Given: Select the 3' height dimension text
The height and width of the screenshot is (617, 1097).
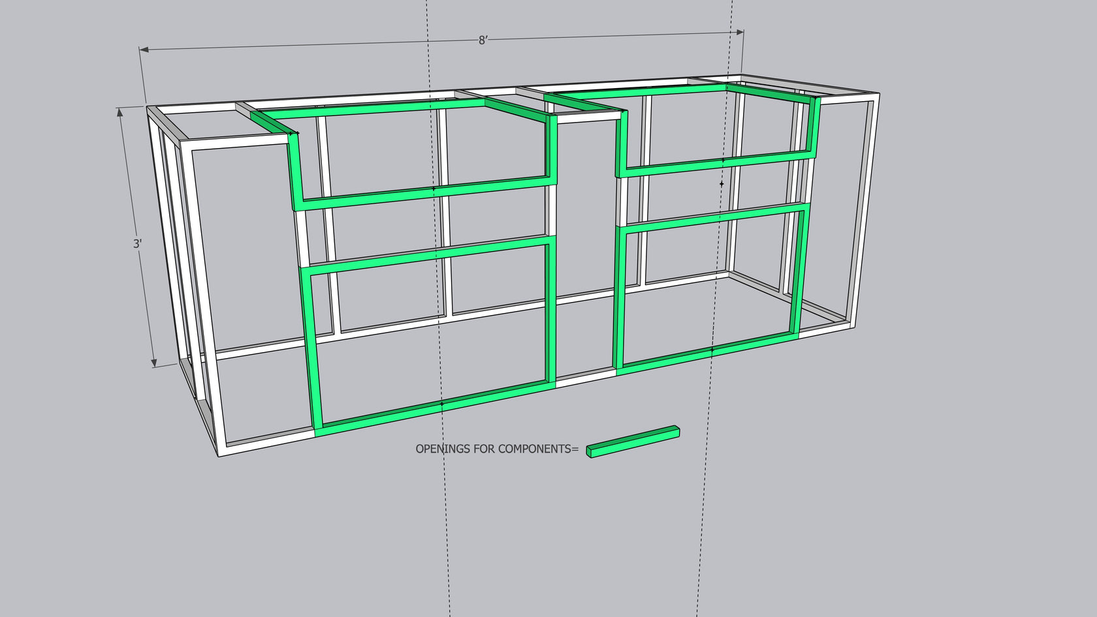Looking at the screenshot, I should (137, 243).
